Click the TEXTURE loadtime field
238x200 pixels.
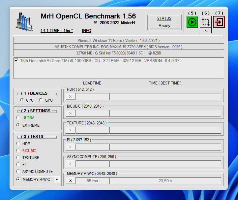pos(92,130)
